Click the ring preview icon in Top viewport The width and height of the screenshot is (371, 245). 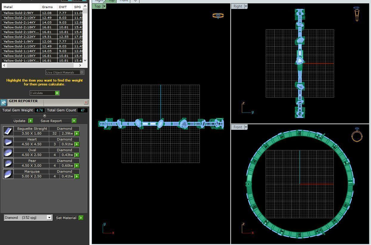pos(218,15)
